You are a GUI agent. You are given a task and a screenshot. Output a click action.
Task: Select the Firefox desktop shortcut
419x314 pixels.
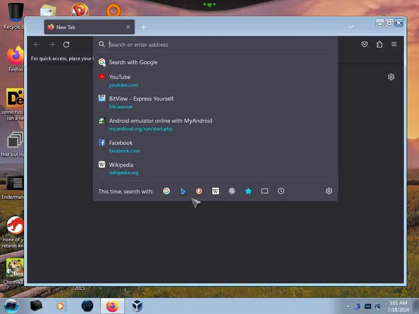[x=16, y=59]
